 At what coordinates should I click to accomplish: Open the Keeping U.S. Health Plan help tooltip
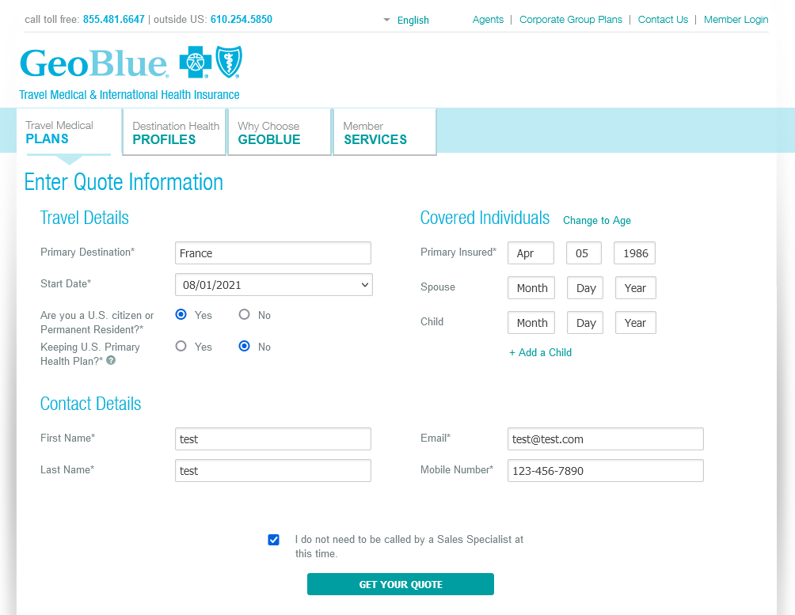[x=110, y=359]
